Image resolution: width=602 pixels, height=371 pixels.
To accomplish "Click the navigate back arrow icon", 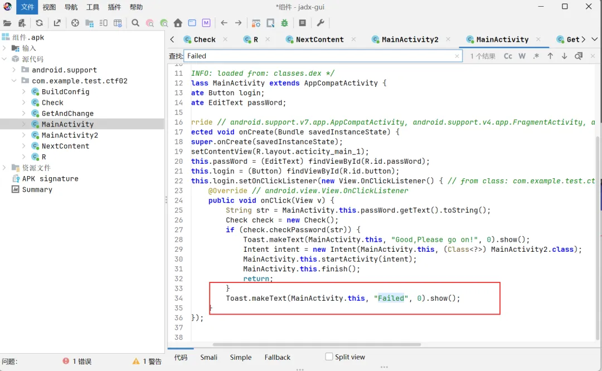I will click(224, 23).
